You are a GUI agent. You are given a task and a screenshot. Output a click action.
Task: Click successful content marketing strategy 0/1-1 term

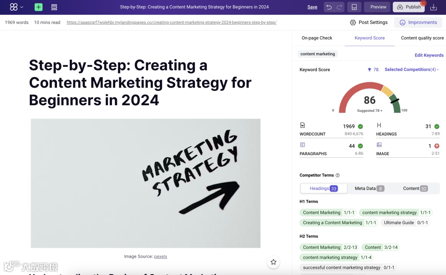click(x=348, y=268)
